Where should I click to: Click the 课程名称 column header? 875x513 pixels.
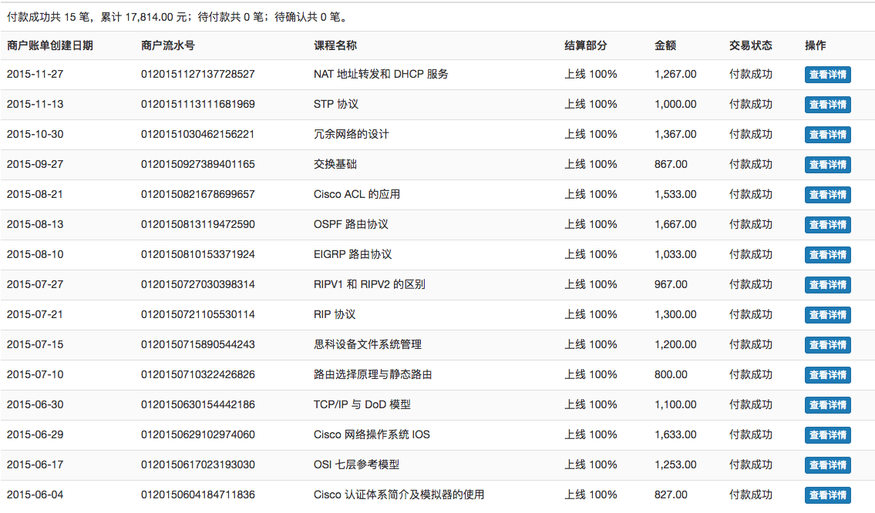[x=335, y=45]
